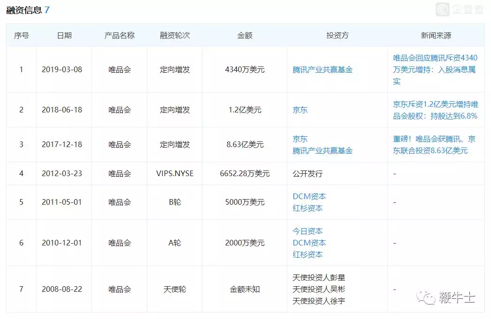Click the 序号 column header
Image resolution: width=491 pixels, height=319 pixels.
coord(21,35)
